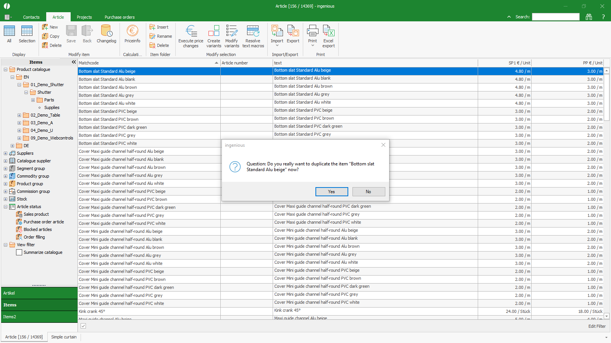Click the binoculars search icon
Screen dimensions: 611x343
click(589, 17)
